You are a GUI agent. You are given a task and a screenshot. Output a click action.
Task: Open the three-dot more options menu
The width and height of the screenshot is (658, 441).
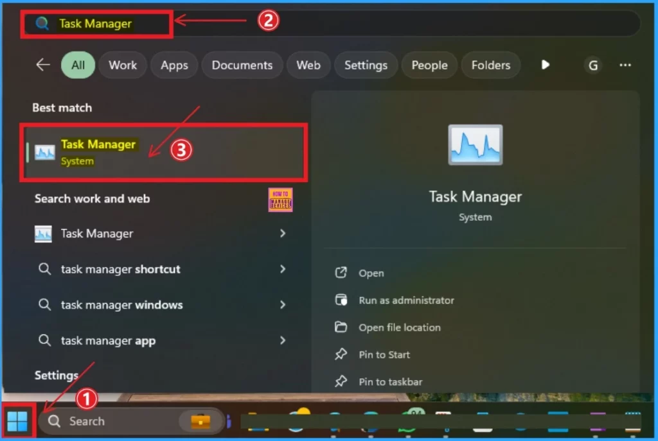click(x=625, y=65)
